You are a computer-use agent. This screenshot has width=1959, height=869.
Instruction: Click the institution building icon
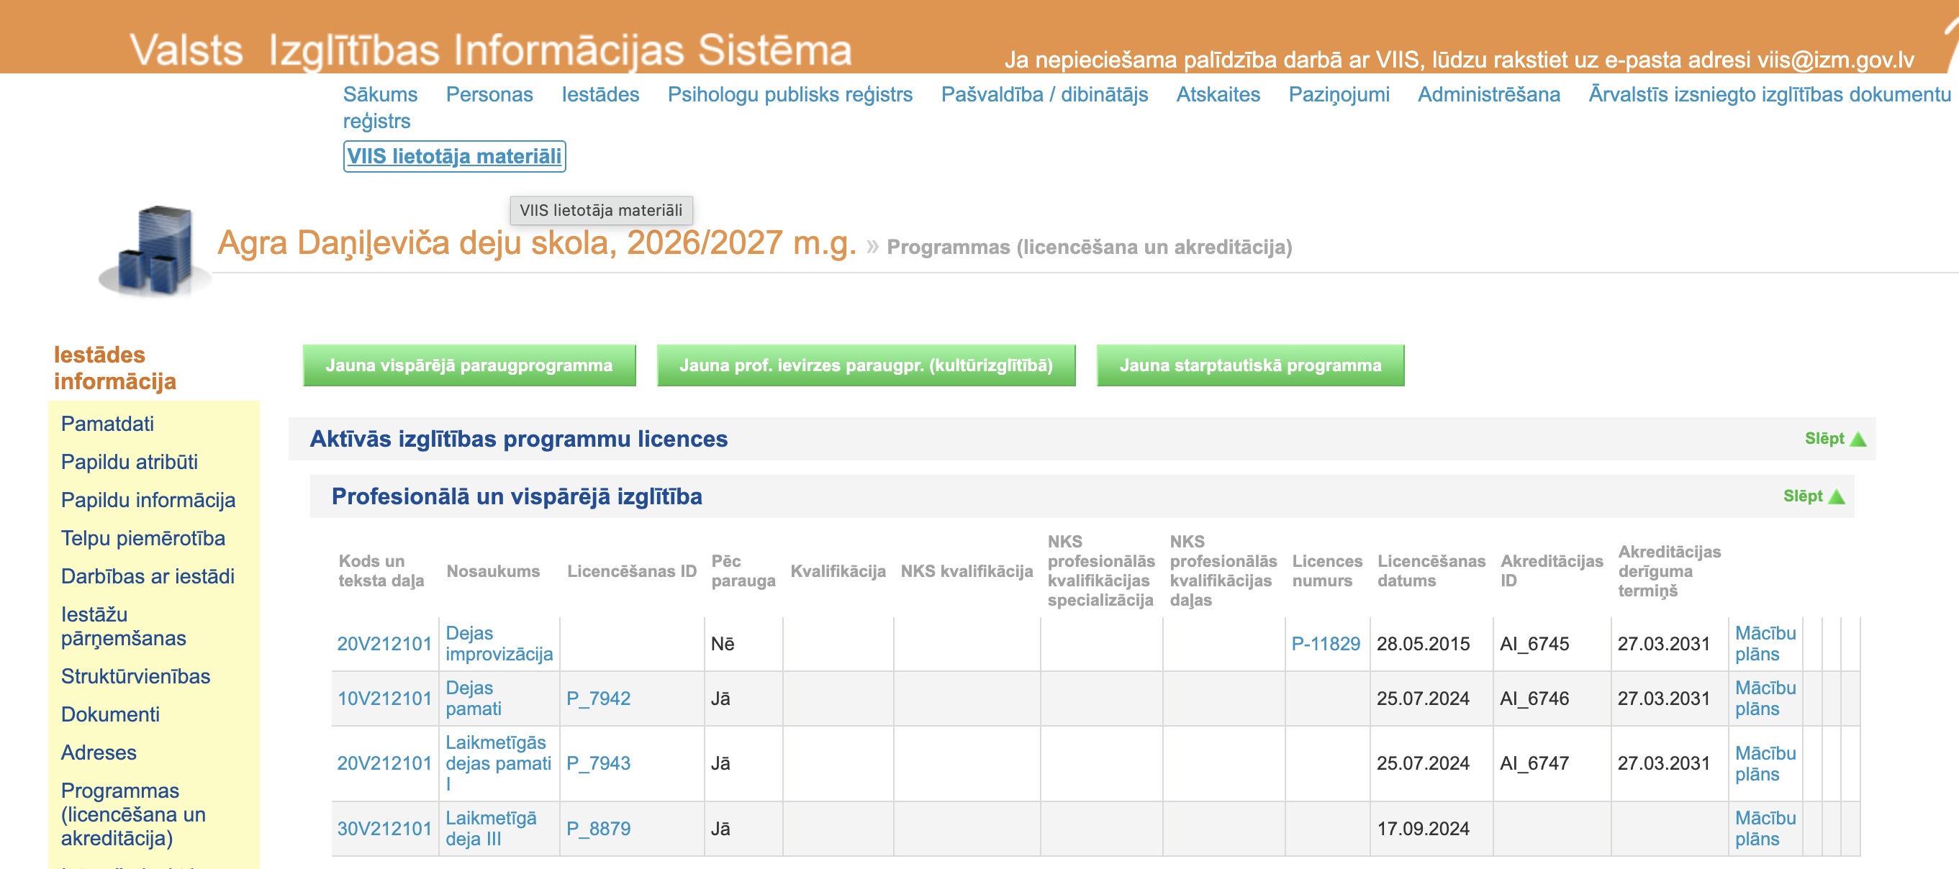click(x=155, y=250)
